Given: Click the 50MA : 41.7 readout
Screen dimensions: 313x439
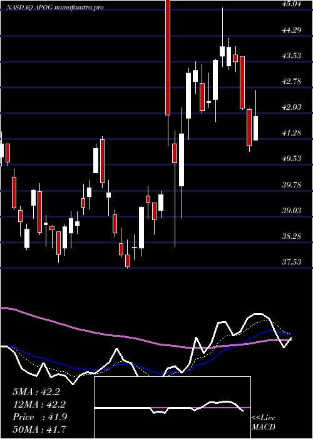Looking at the screenshot, I should click(x=39, y=429).
